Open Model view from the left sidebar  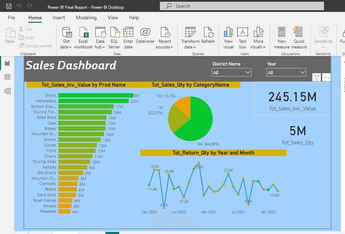pyautogui.click(x=6, y=91)
